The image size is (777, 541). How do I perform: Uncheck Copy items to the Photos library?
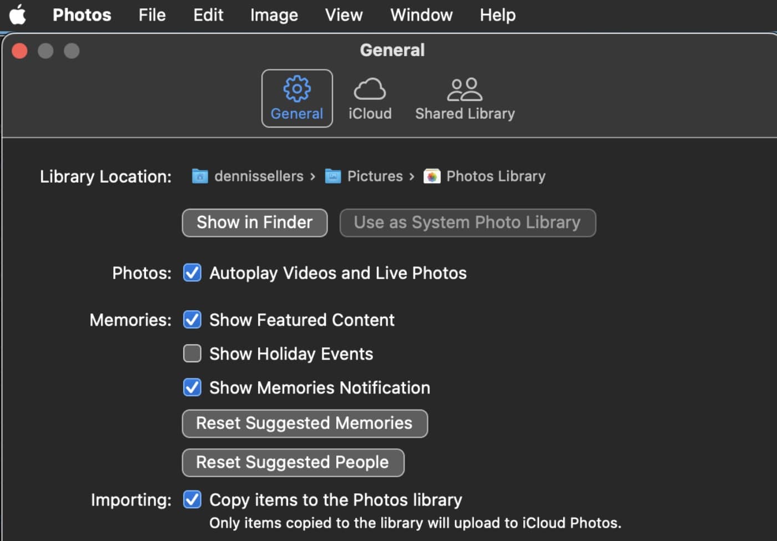(x=192, y=499)
